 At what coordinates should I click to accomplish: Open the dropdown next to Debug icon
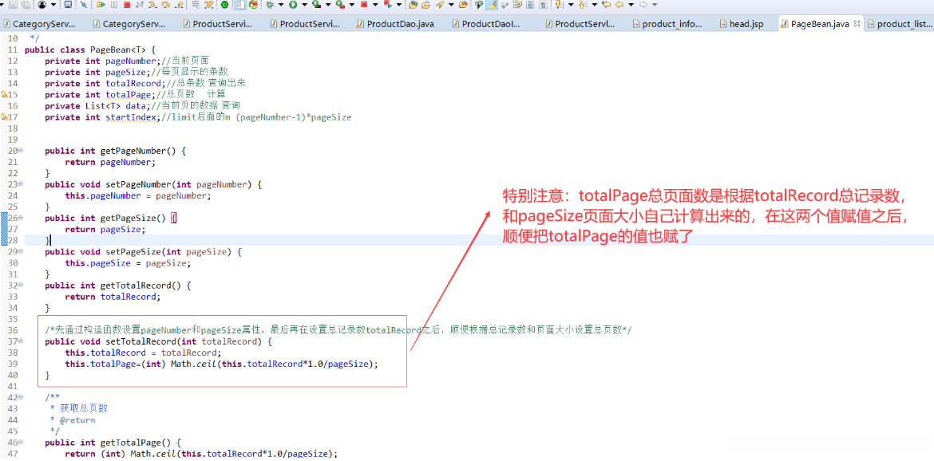coord(280,5)
